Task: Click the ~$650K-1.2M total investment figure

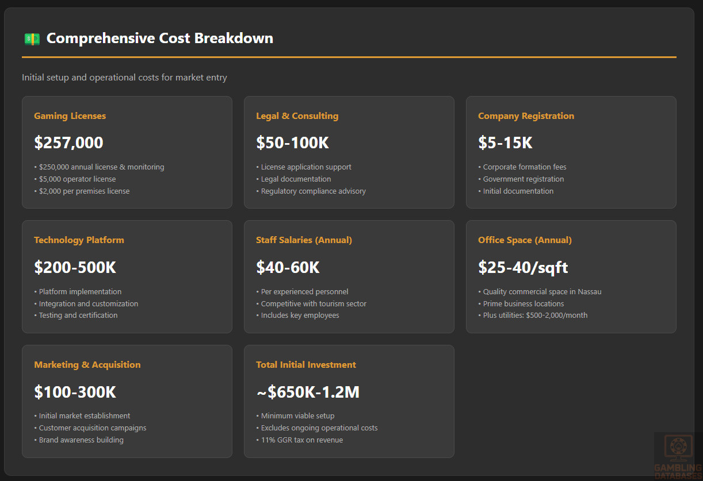Action: click(307, 392)
